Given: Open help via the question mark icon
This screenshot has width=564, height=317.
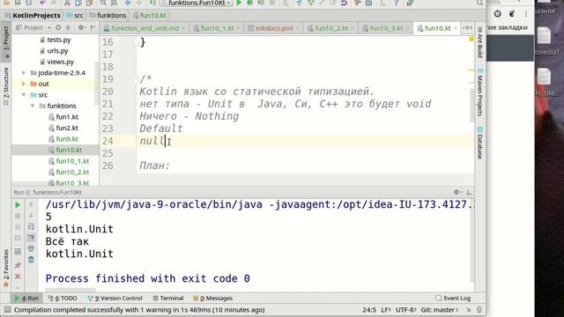Looking at the screenshot, I should (x=396, y=3).
